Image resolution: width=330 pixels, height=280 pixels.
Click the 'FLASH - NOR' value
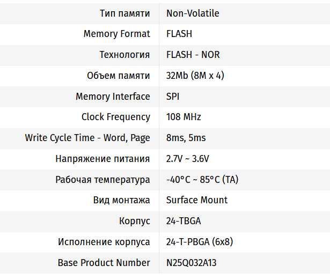pyautogui.click(x=193, y=55)
